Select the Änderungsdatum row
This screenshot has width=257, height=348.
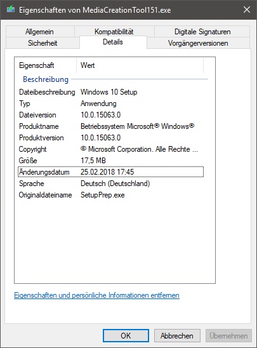pos(110,172)
